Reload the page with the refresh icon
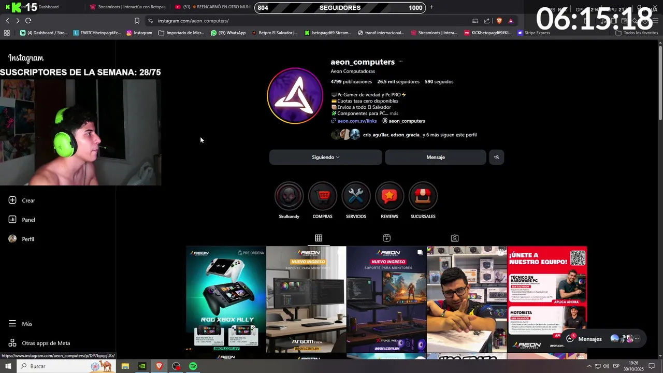 tap(28, 21)
